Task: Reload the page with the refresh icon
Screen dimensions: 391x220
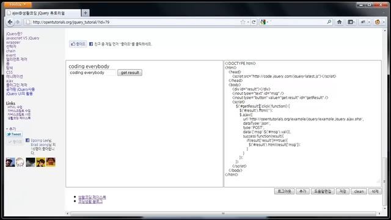Action: [x=254, y=22]
